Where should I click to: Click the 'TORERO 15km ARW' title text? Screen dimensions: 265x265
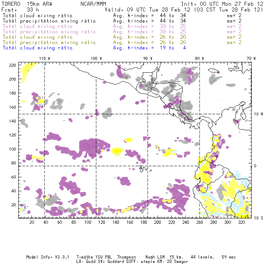[27, 4]
